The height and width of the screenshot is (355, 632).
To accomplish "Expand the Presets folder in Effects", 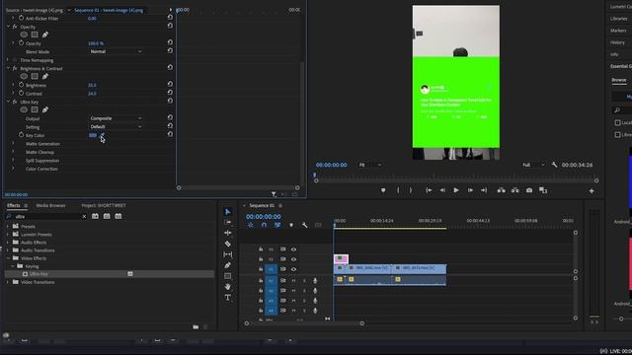I will tap(8, 226).
